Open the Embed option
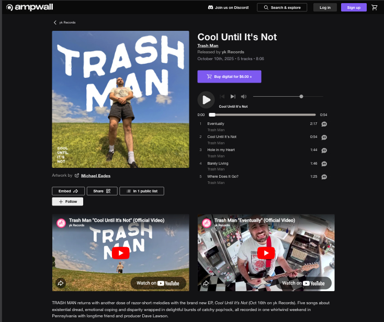 click(x=68, y=191)
